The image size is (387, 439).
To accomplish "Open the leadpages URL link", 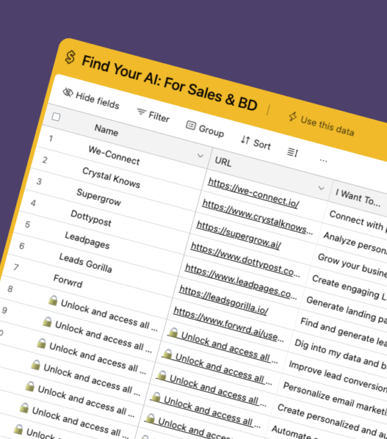I will coord(241,282).
